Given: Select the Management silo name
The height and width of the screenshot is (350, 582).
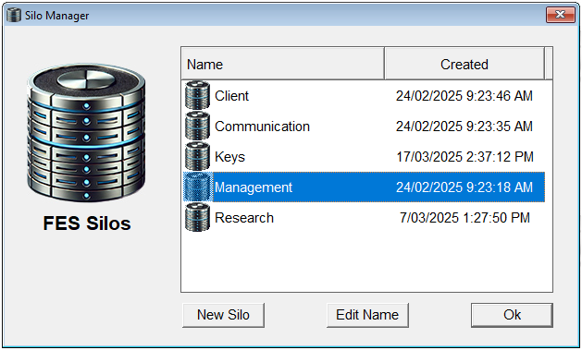Looking at the screenshot, I should (x=254, y=187).
